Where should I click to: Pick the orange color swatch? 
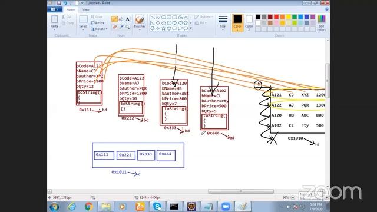(282, 17)
